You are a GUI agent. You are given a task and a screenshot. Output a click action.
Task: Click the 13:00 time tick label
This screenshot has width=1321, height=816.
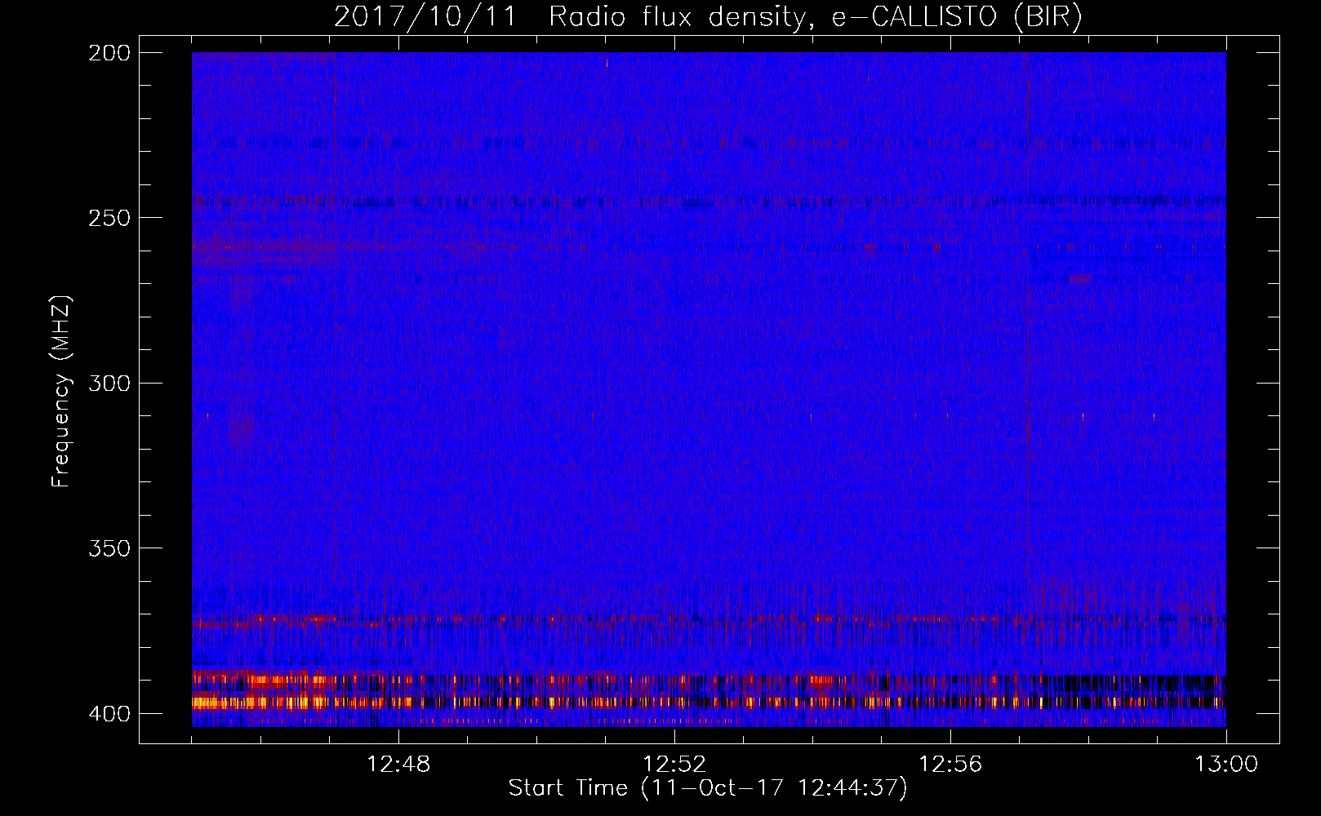(x=1226, y=765)
